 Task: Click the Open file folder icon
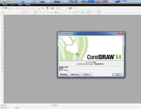point(6,8)
